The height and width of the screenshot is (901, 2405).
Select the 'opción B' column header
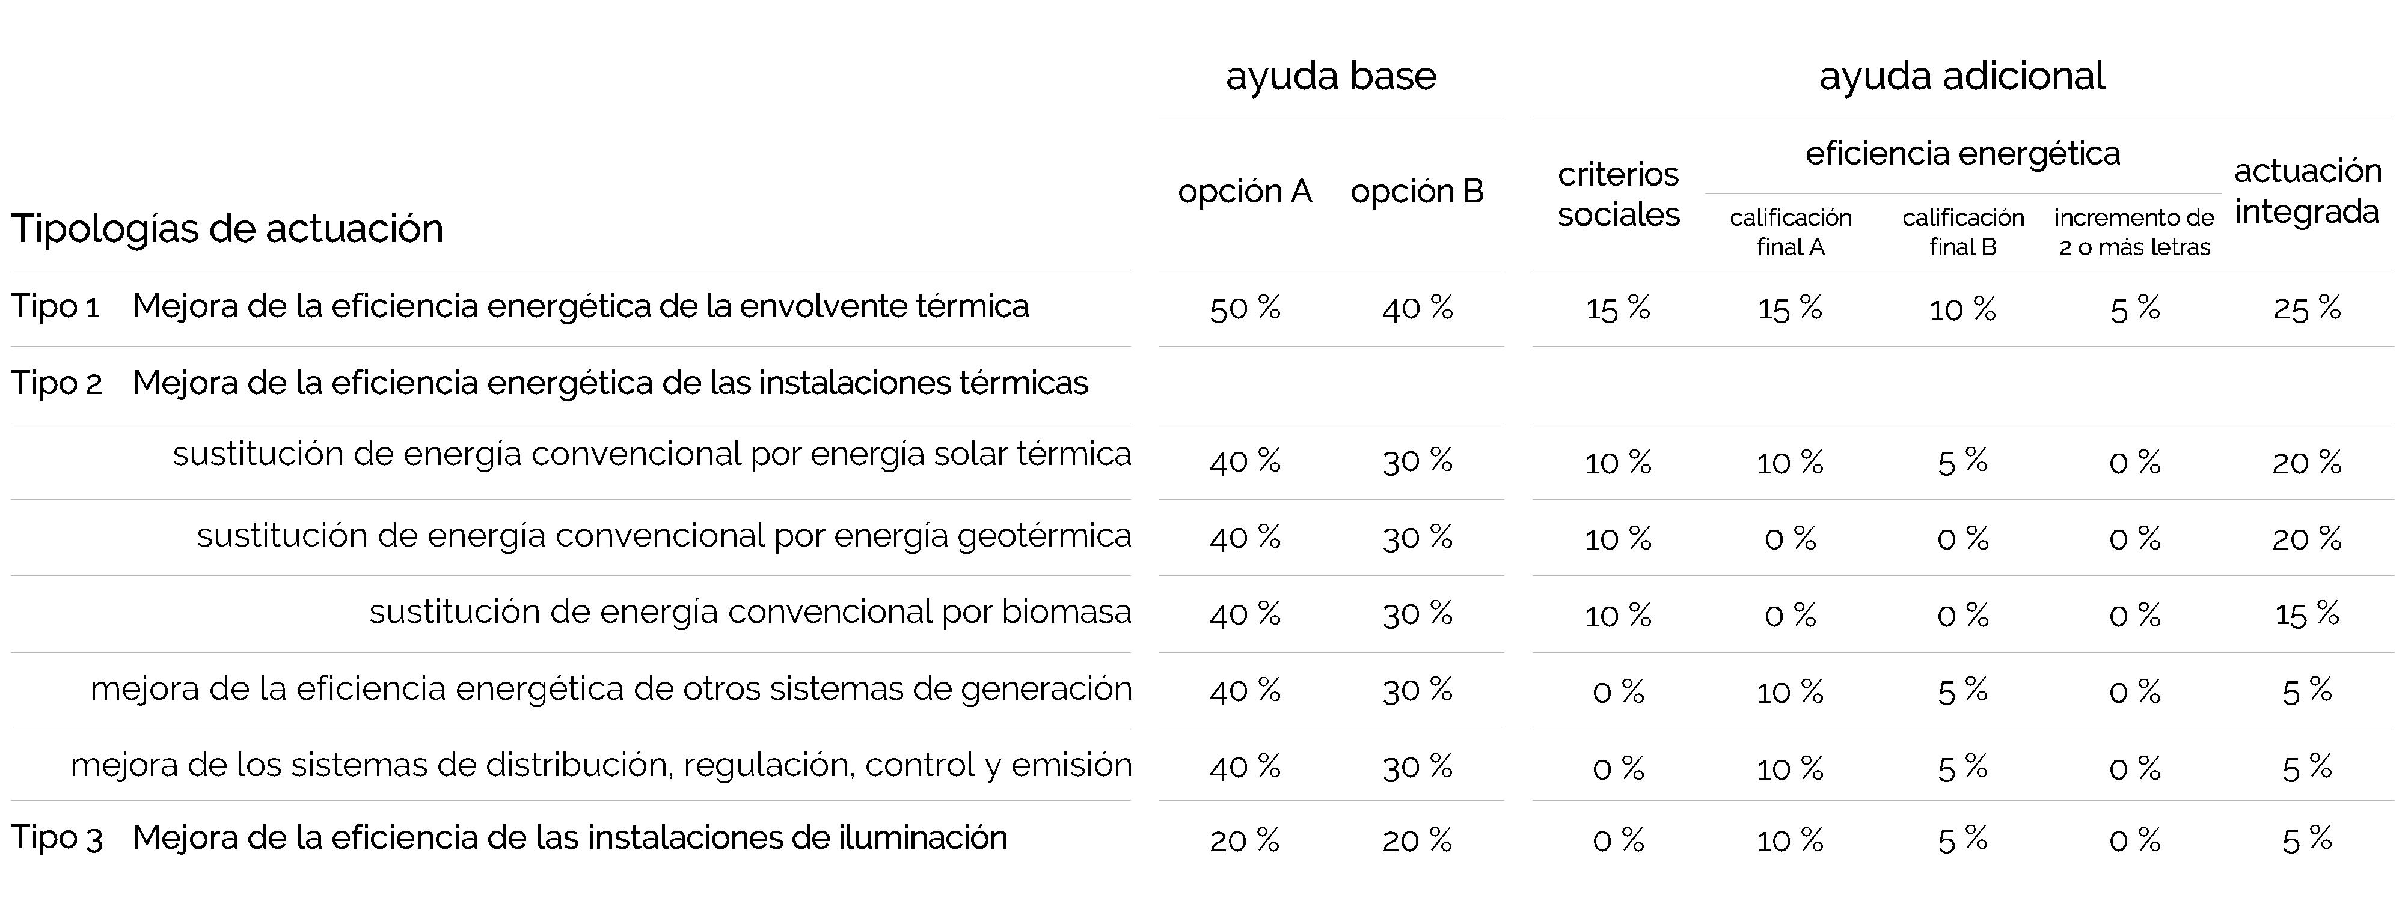1417,191
